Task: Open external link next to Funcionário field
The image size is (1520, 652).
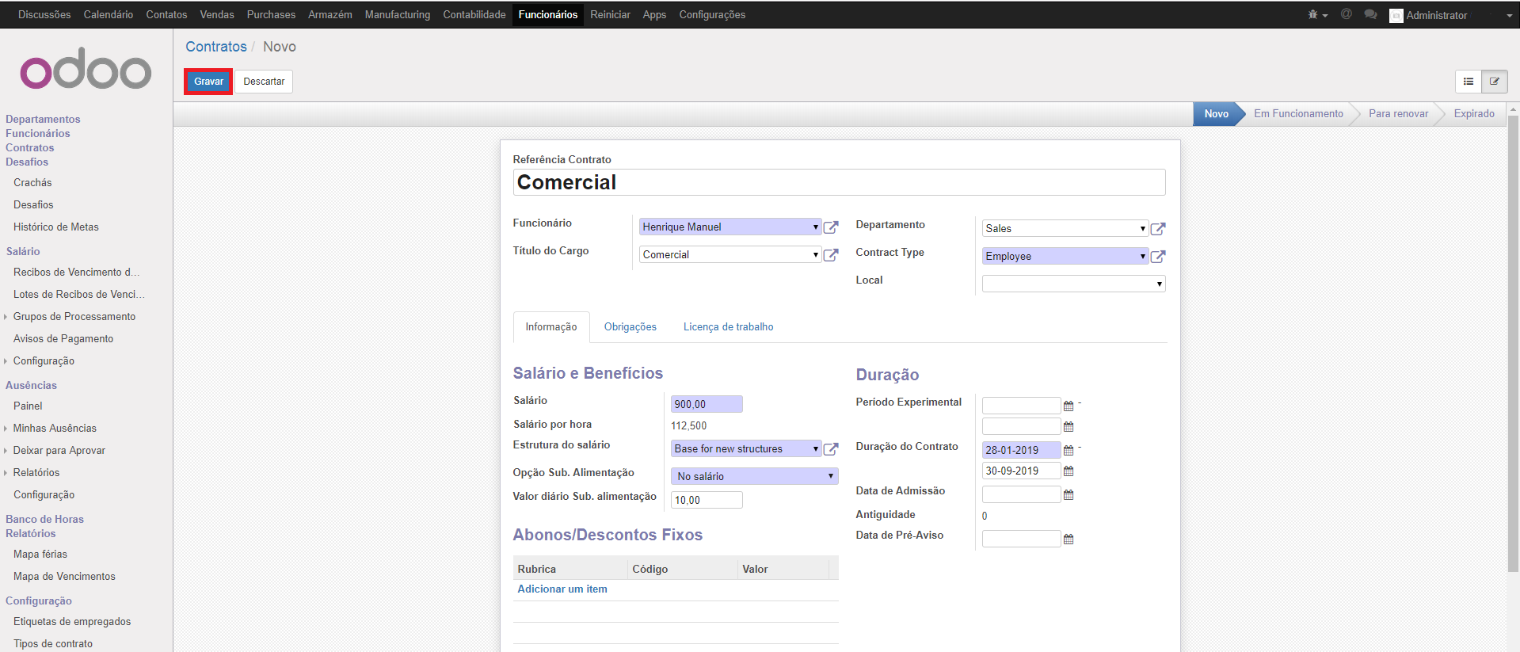Action: (830, 227)
